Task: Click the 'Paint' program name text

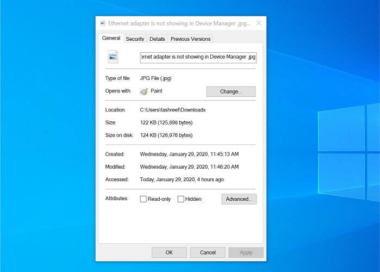Action: point(157,91)
